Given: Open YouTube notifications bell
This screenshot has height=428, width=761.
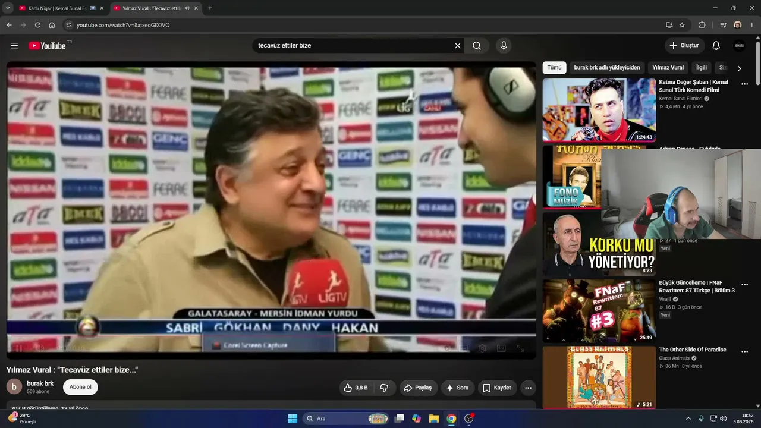Looking at the screenshot, I should (x=716, y=46).
